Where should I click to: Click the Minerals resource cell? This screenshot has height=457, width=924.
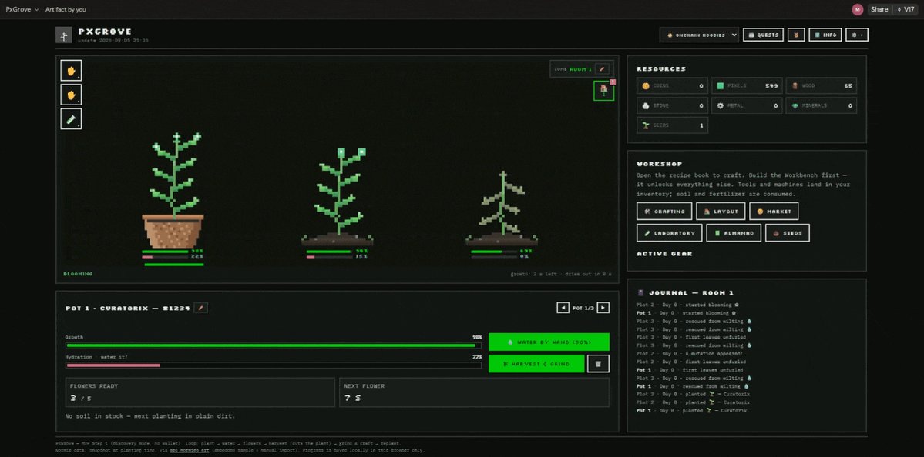click(822, 106)
